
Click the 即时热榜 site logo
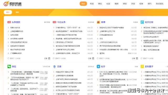[x=13, y=4]
